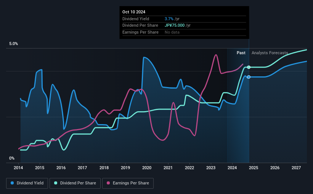
Task: Select the 2014 x-axis label
Action: [x=18, y=168]
